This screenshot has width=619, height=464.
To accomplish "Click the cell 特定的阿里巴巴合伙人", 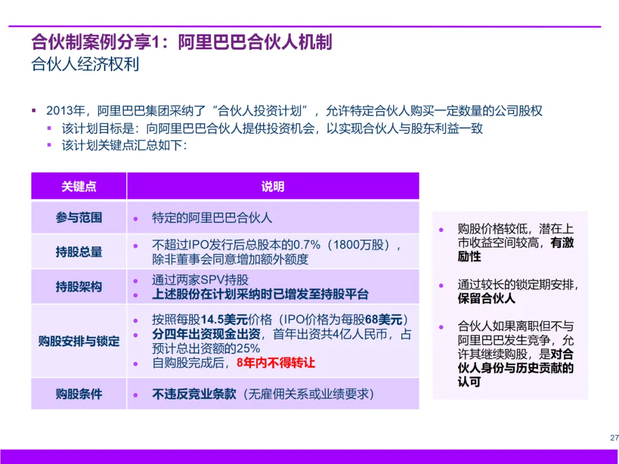I will click(212, 218).
